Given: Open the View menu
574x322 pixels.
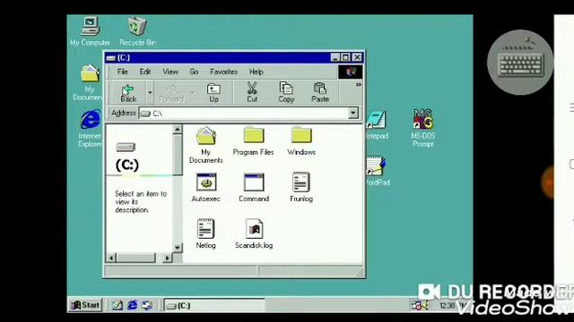Looking at the screenshot, I should point(170,72).
